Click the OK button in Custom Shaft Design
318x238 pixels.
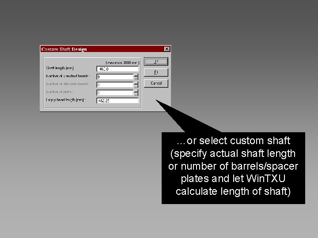(x=156, y=61)
